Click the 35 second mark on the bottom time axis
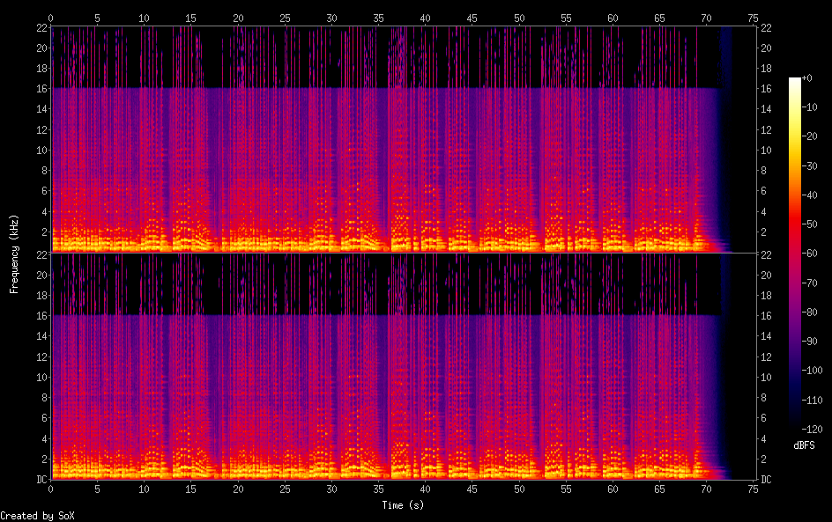 tap(378, 488)
